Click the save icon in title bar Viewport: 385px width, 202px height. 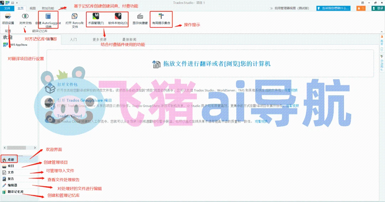click(x=12, y=3)
